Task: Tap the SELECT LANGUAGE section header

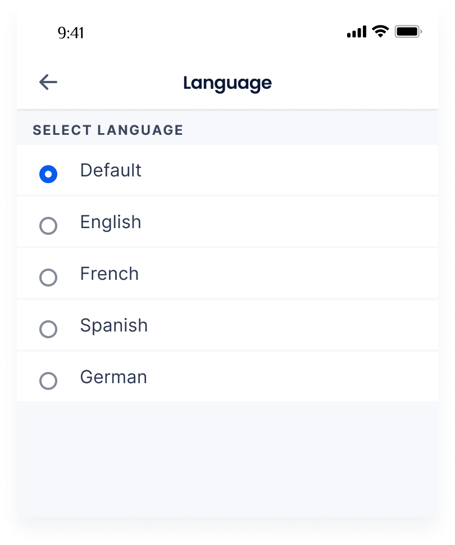Action: click(x=108, y=130)
